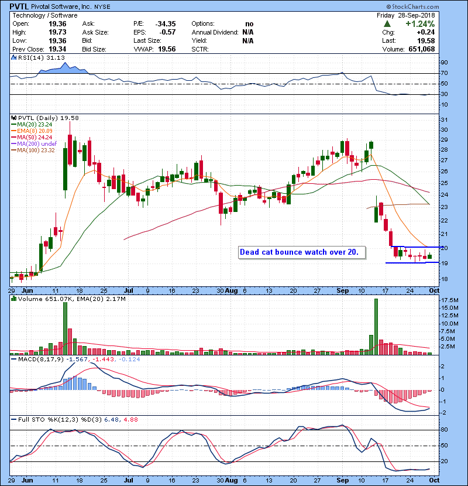Image resolution: width=468 pixels, height=486 pixels.
Task: Click the P/E value -34.35
Action: coord(166,24)
